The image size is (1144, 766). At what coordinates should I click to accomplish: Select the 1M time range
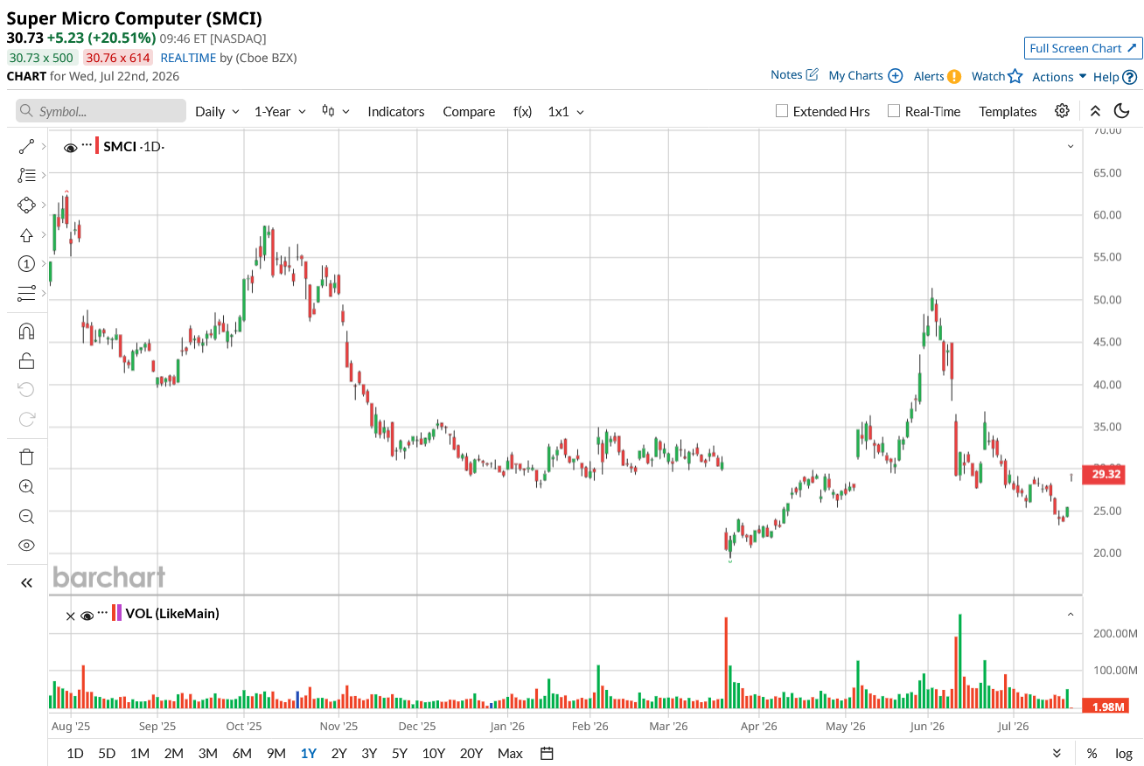point(139,753)
